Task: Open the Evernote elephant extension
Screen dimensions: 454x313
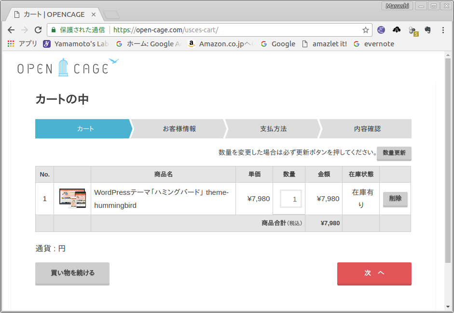Action: click(427, 30)
